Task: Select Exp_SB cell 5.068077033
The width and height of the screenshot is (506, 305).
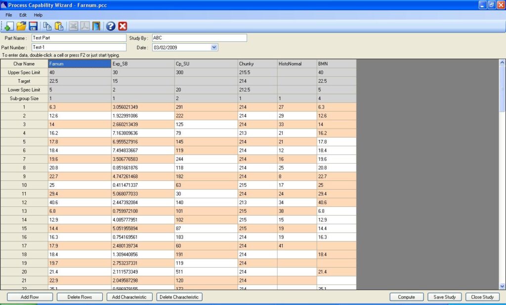Action: (143, 194)
